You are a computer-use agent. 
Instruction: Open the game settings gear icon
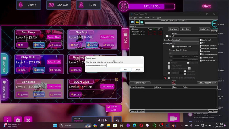pyautogui.click(x=18, y=120)
